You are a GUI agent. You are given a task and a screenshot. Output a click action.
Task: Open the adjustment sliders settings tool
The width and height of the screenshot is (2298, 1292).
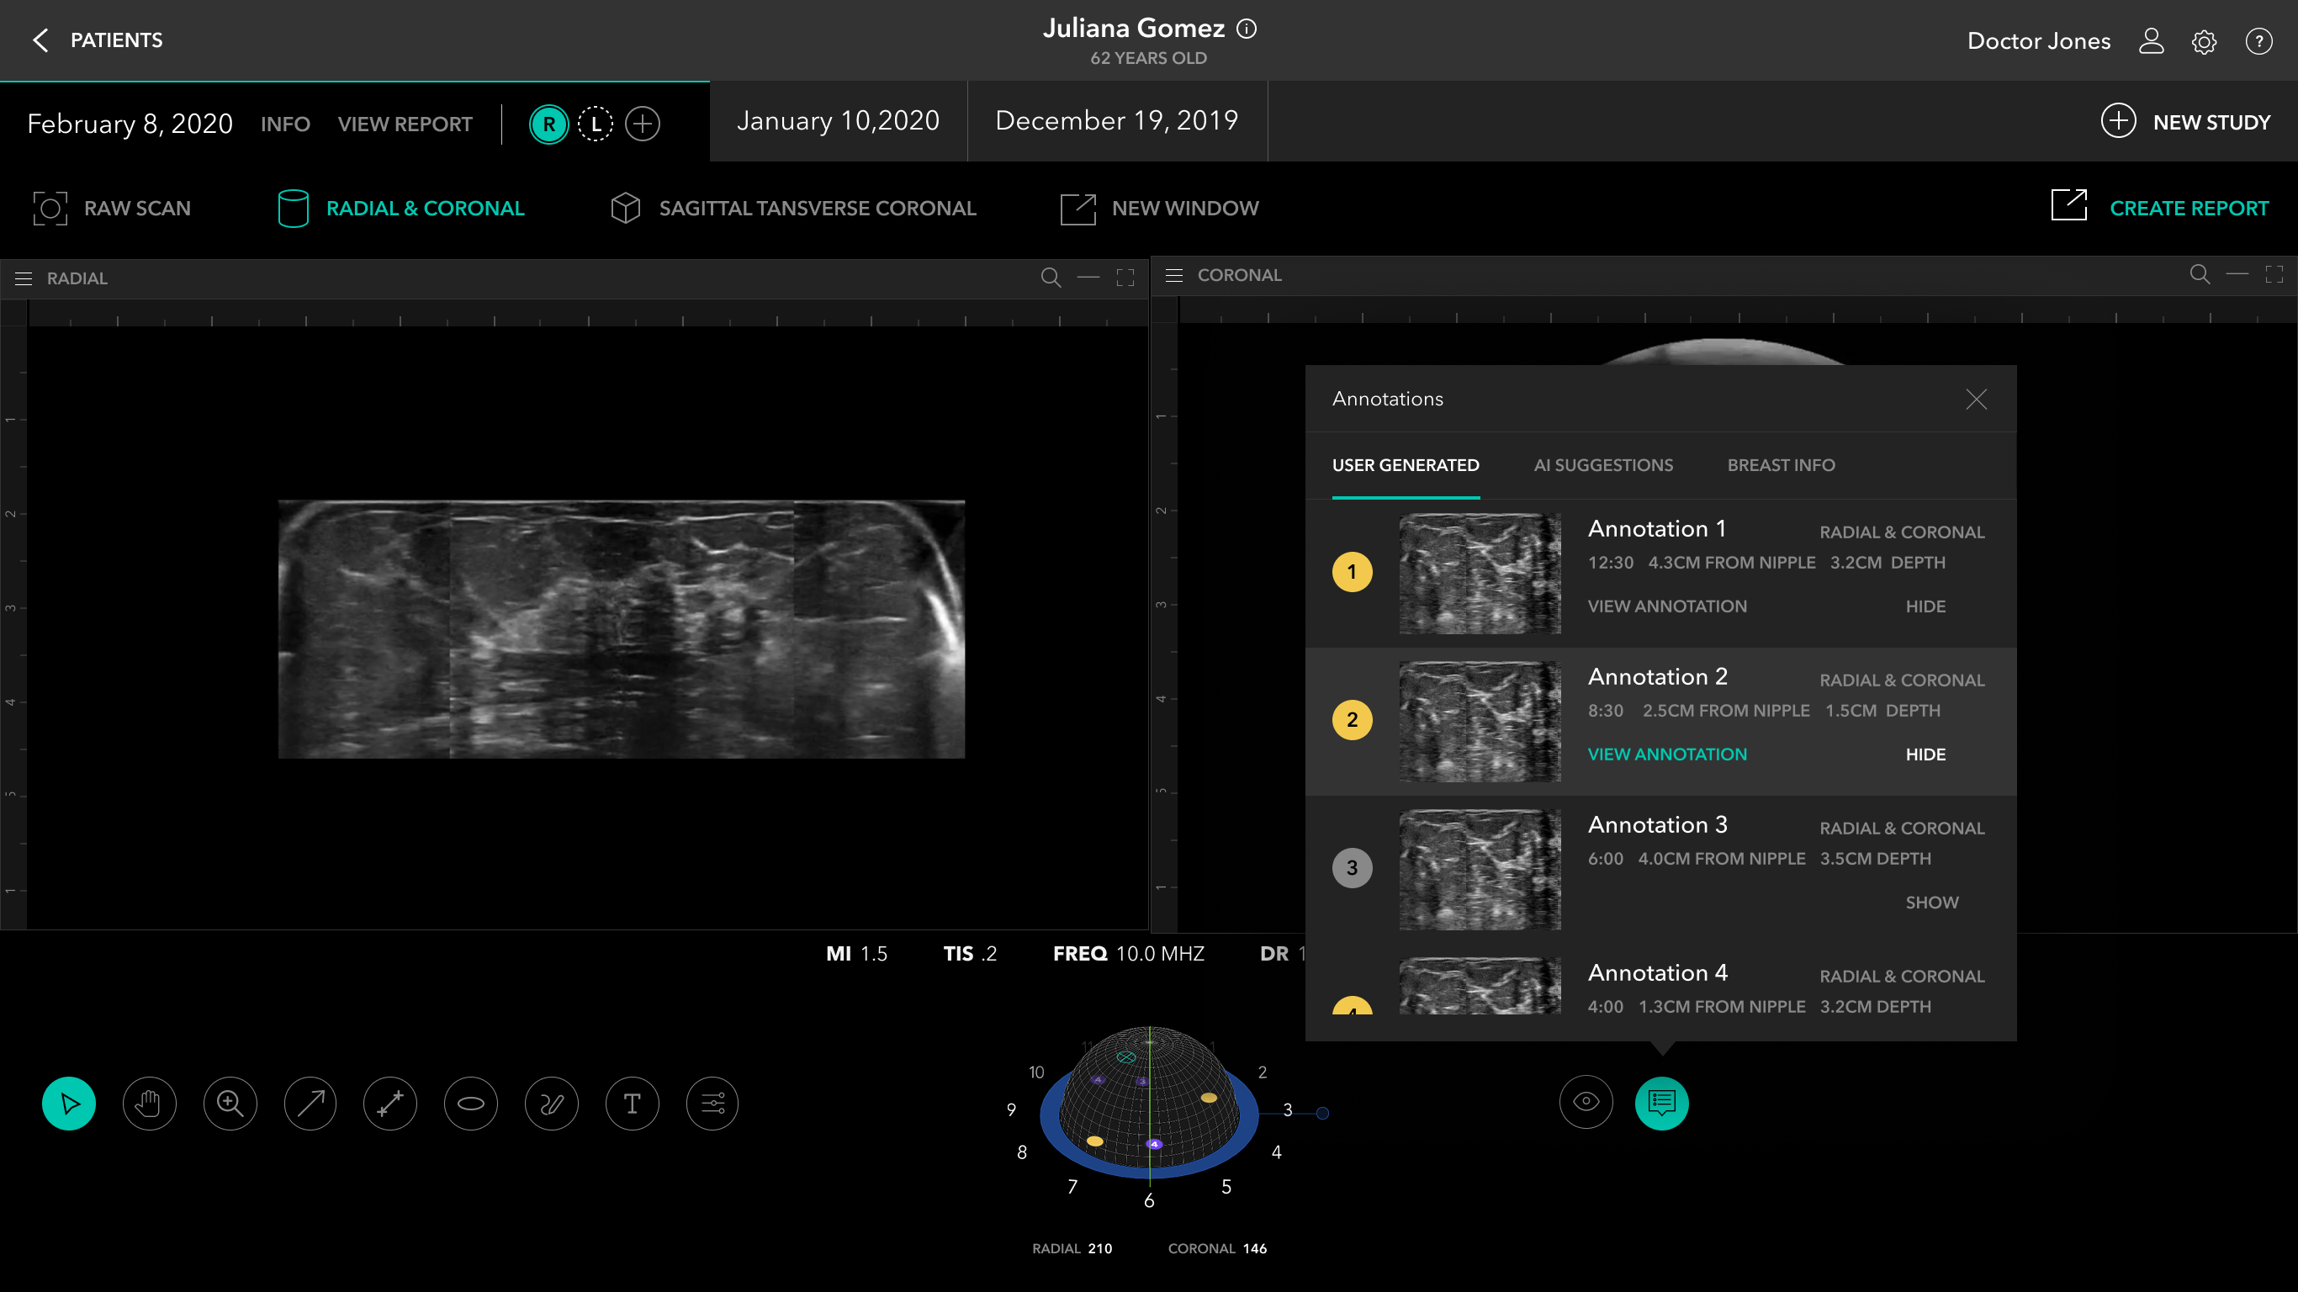[712, 1104]
